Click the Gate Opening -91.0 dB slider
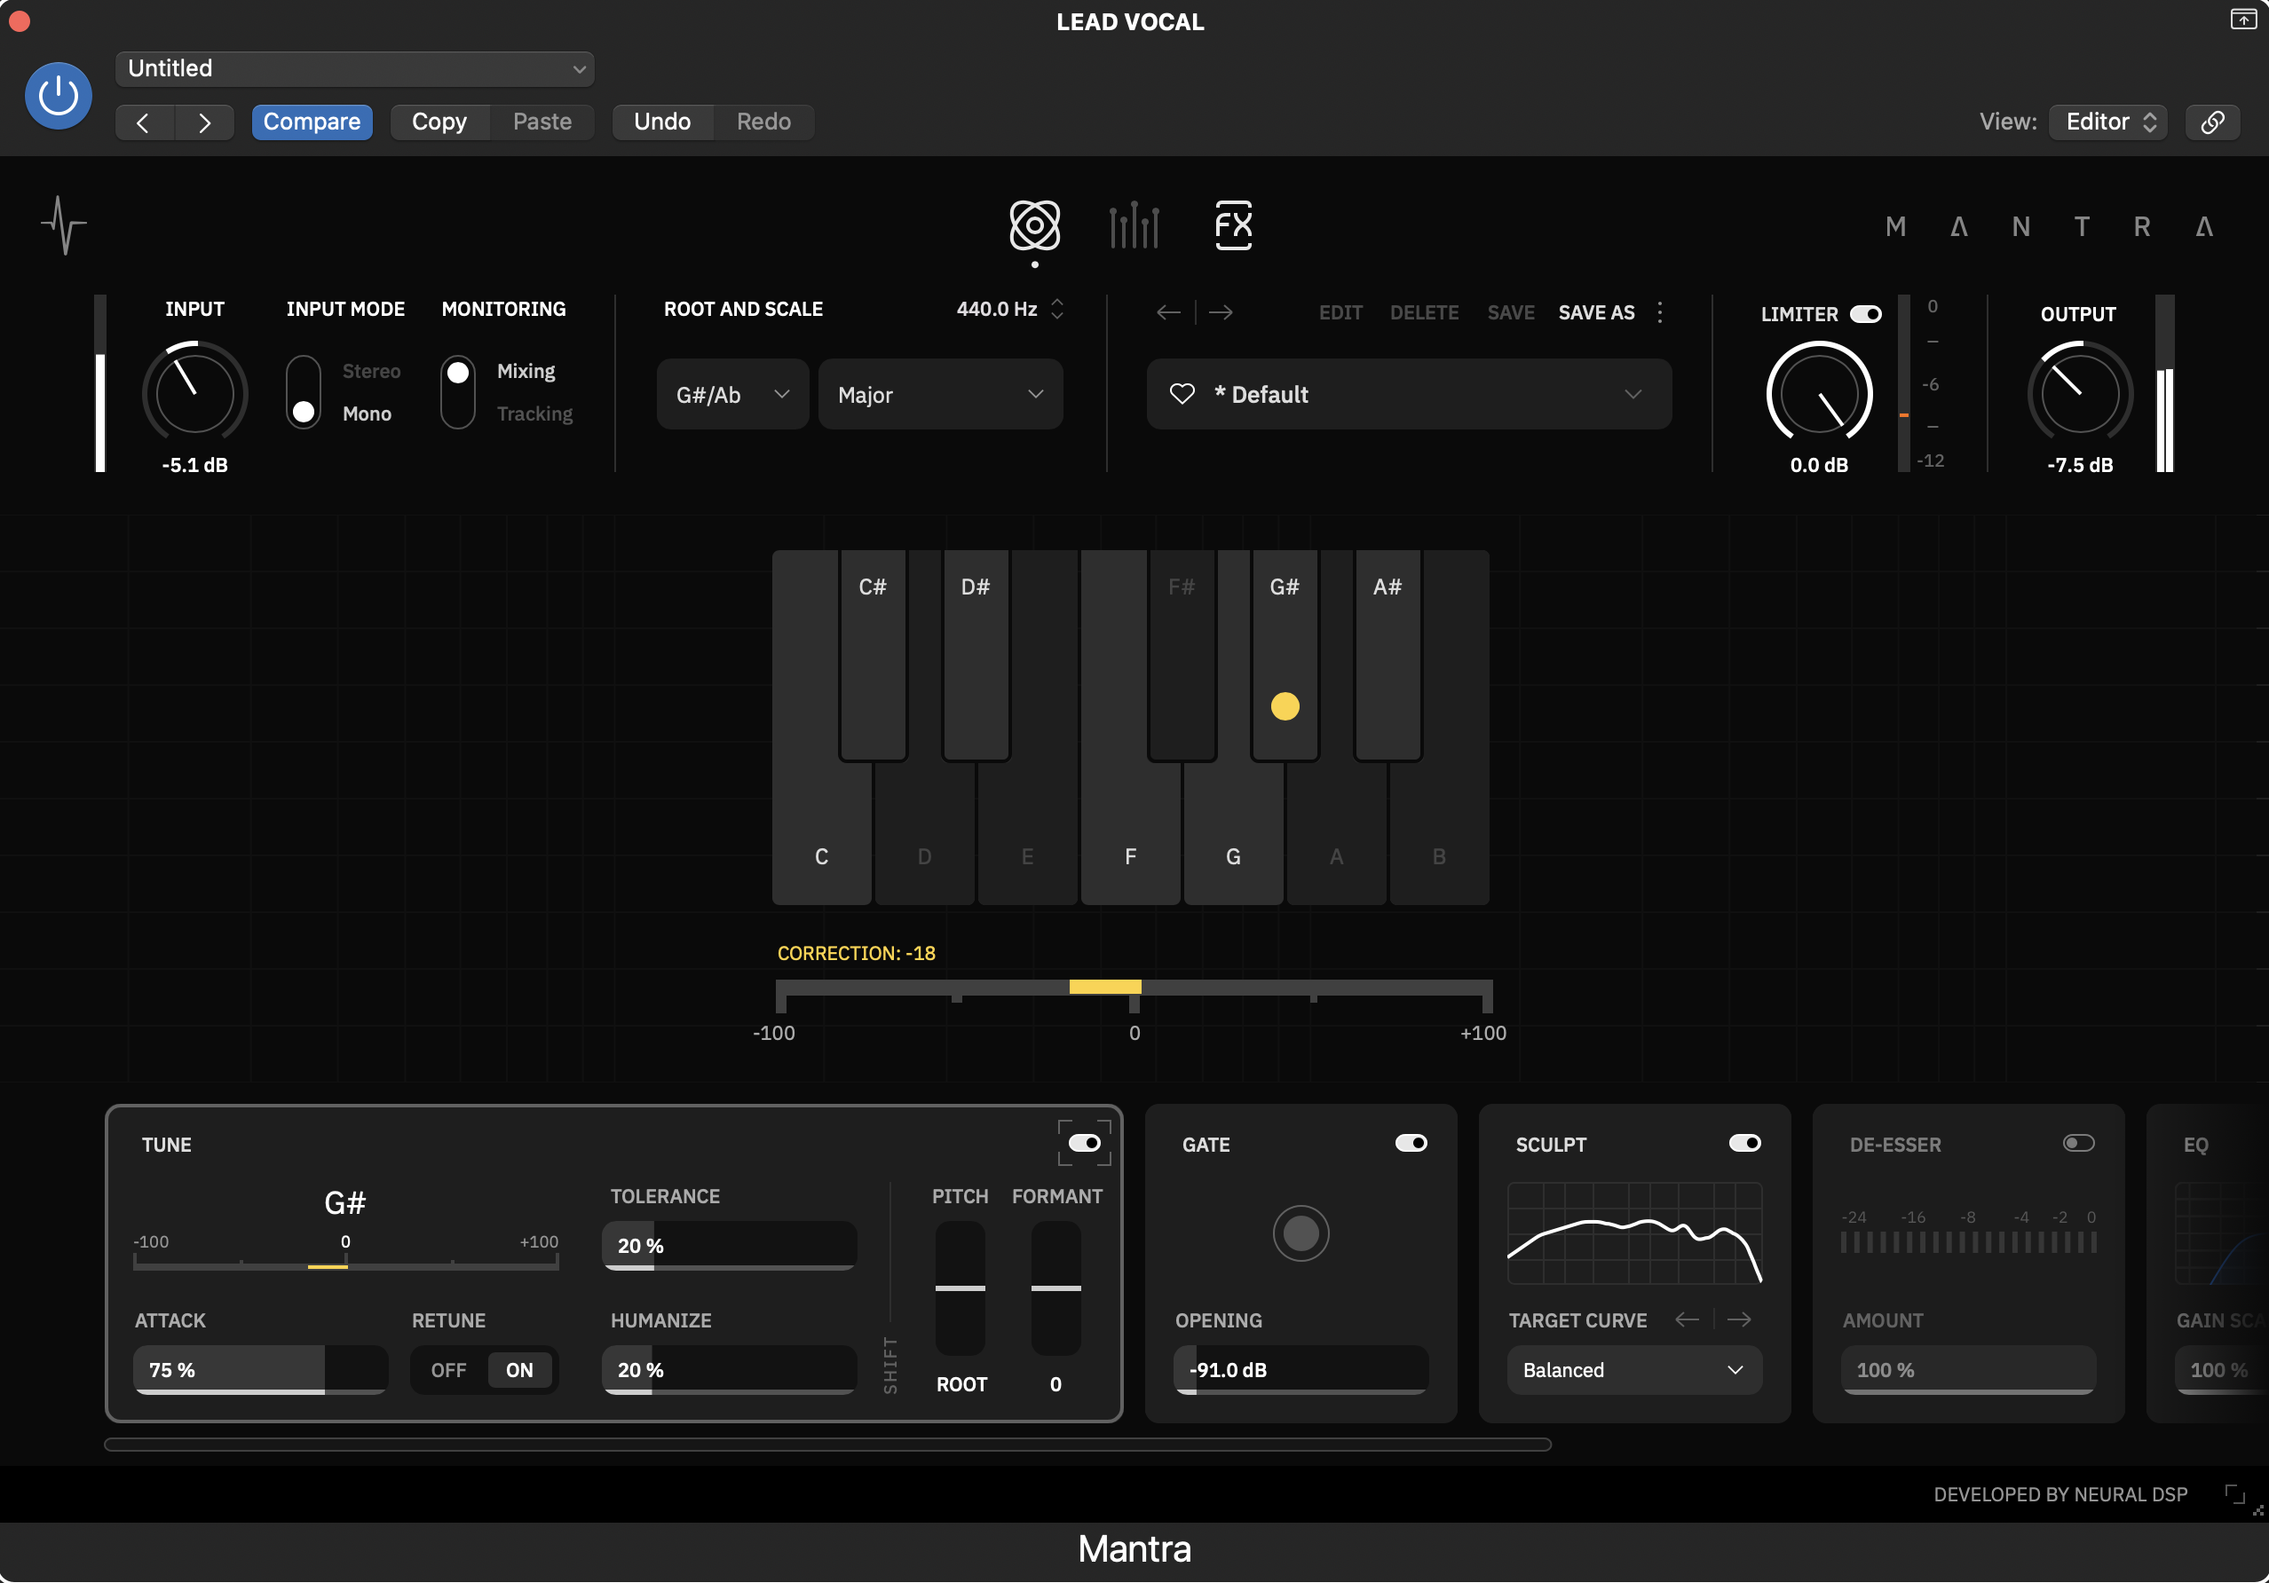The image size is (2269, 1583). point(1301,1370)
